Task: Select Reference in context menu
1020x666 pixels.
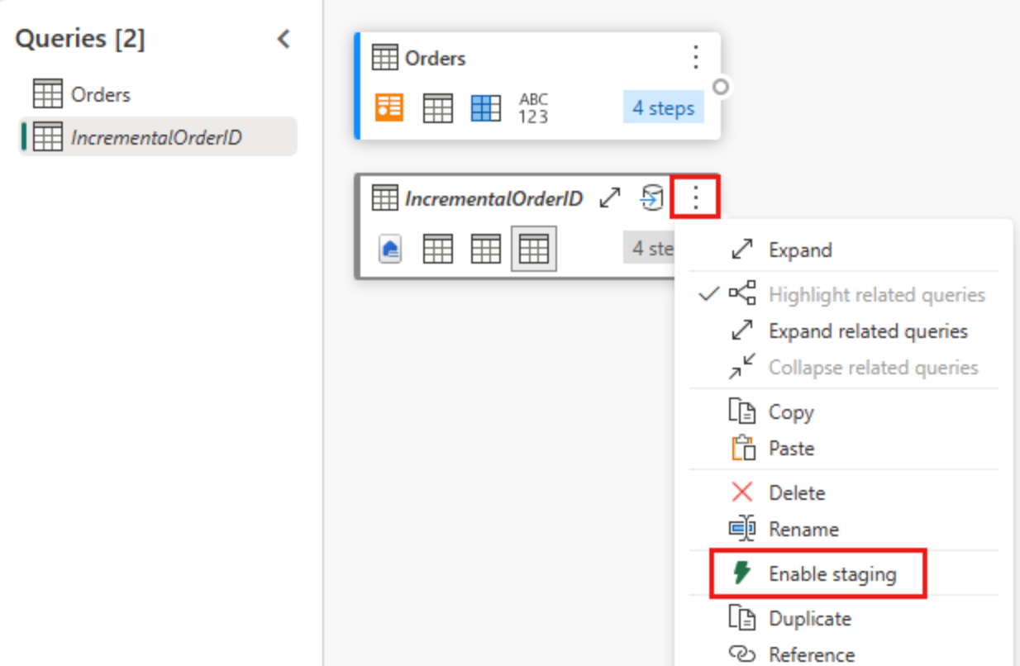Action: tap(844, 654)
